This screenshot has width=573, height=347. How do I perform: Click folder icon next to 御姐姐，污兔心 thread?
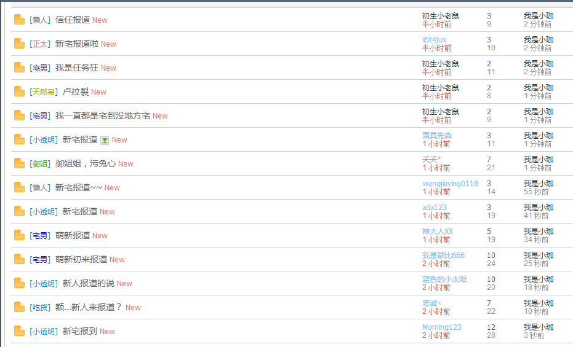(19, 163)
